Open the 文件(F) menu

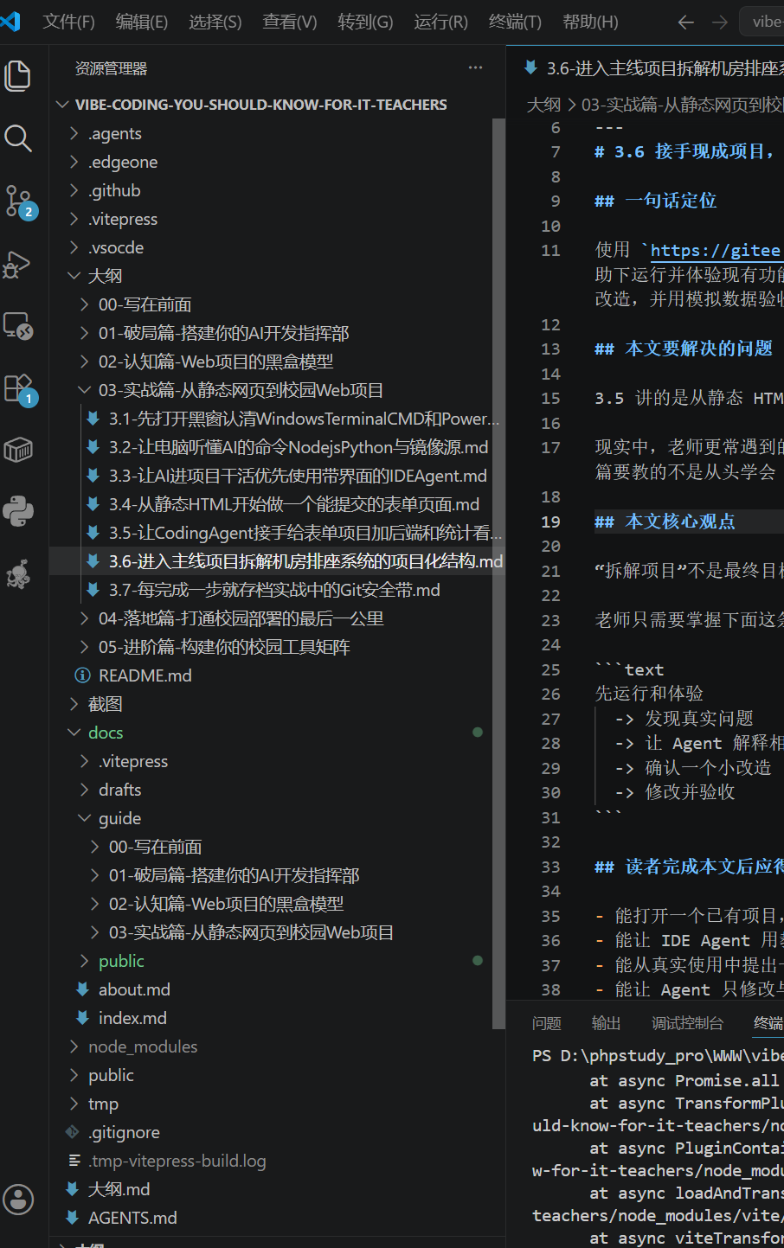point(68,22)
